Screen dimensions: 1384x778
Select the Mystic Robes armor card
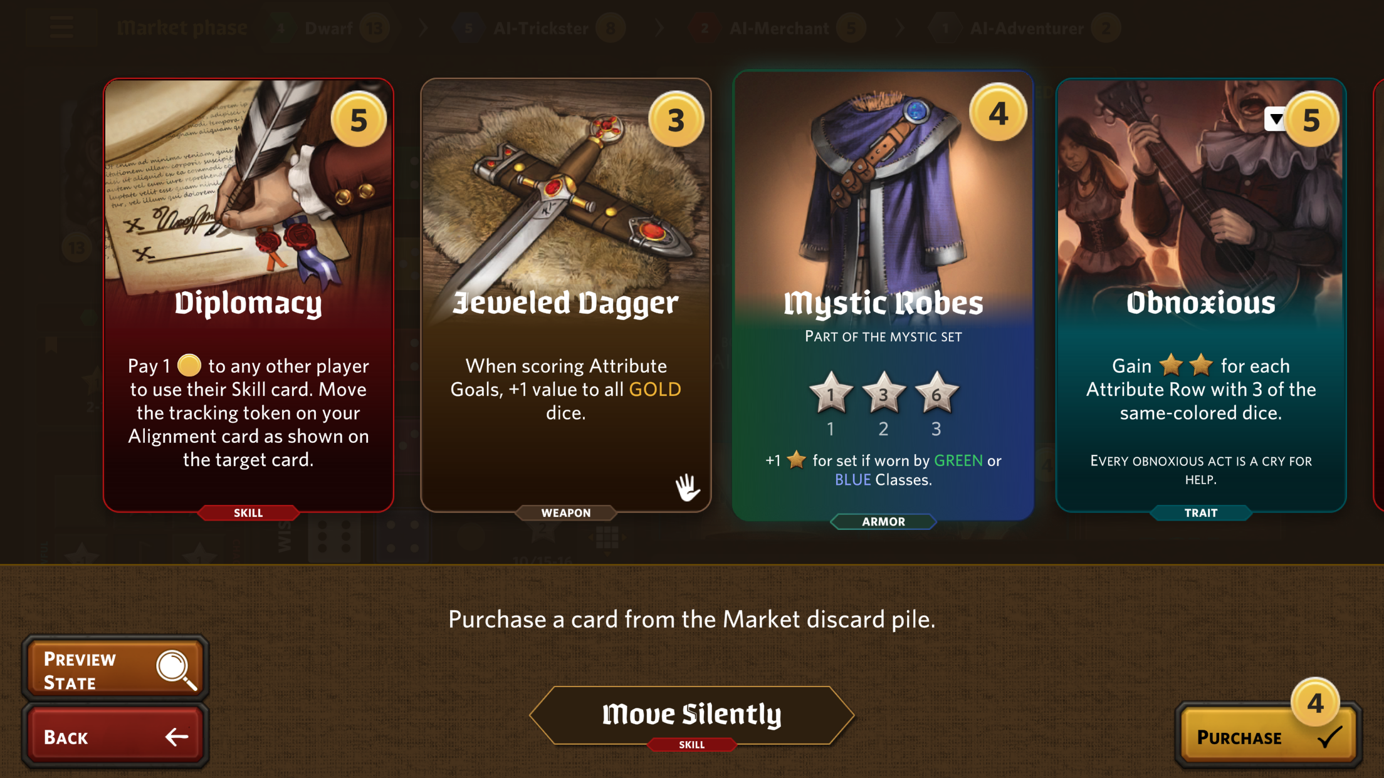883,296
